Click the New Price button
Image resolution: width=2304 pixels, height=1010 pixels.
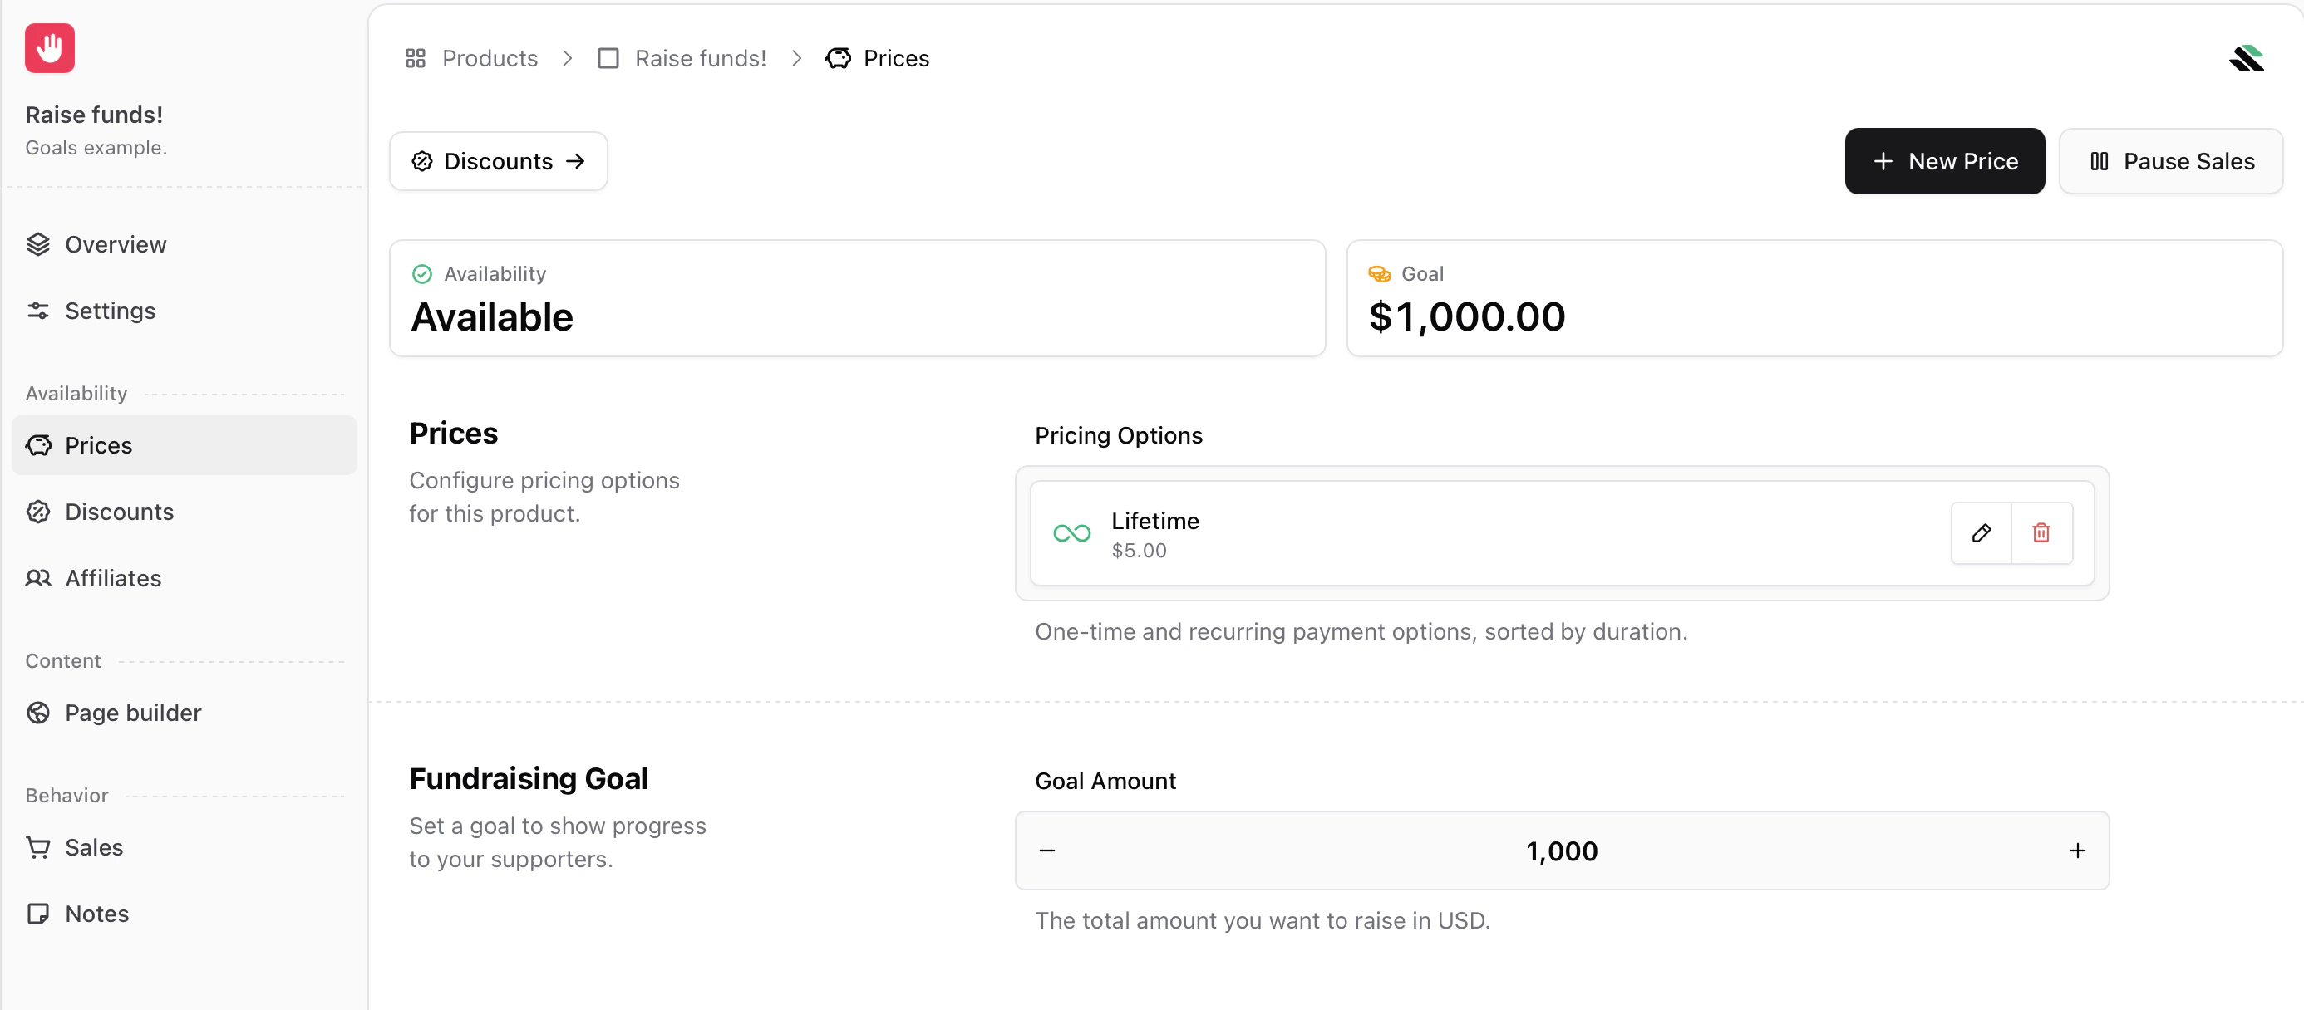pyautogui.click(x=1944, y=161)
